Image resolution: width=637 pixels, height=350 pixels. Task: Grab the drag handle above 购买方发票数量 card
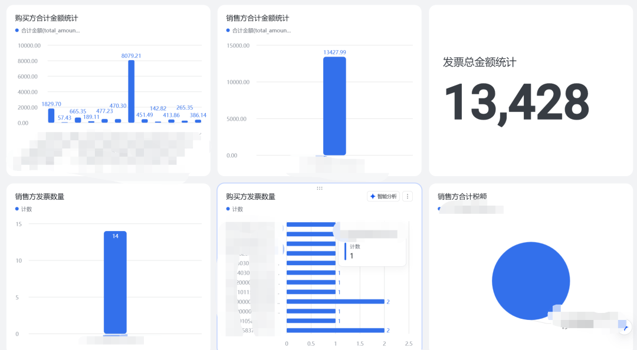point(320,189)
